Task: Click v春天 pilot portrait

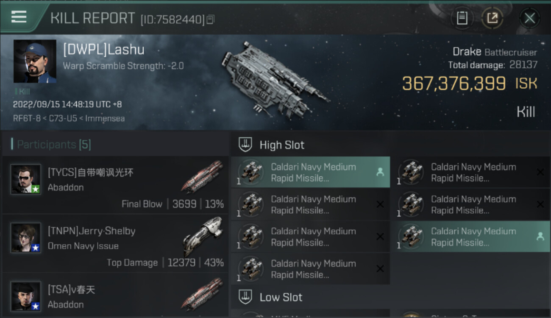Action: click(x=26, y=296)
